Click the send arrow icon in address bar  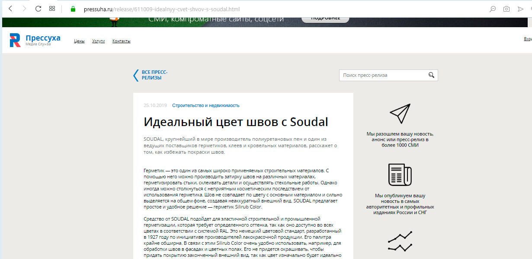[x=520, y=9]
